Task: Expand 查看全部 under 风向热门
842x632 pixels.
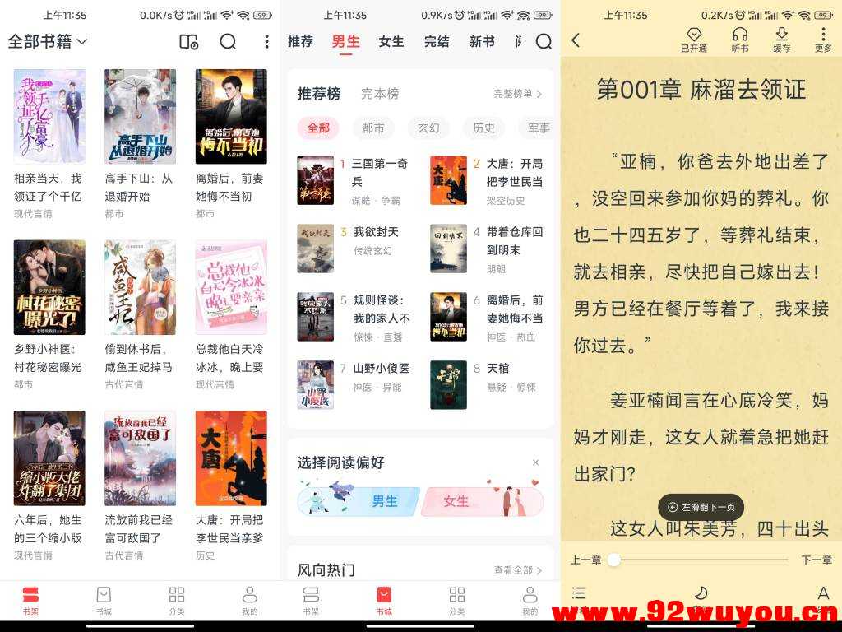Action: (516, 569)
